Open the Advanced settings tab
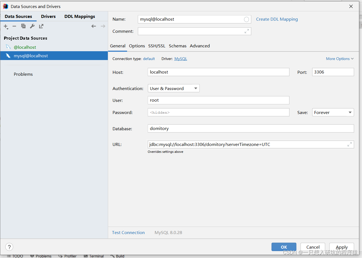Screen dimensions: 362x258 point(200,46)
